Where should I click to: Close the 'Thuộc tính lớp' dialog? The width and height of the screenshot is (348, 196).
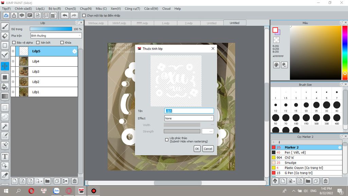coord(213,48)
